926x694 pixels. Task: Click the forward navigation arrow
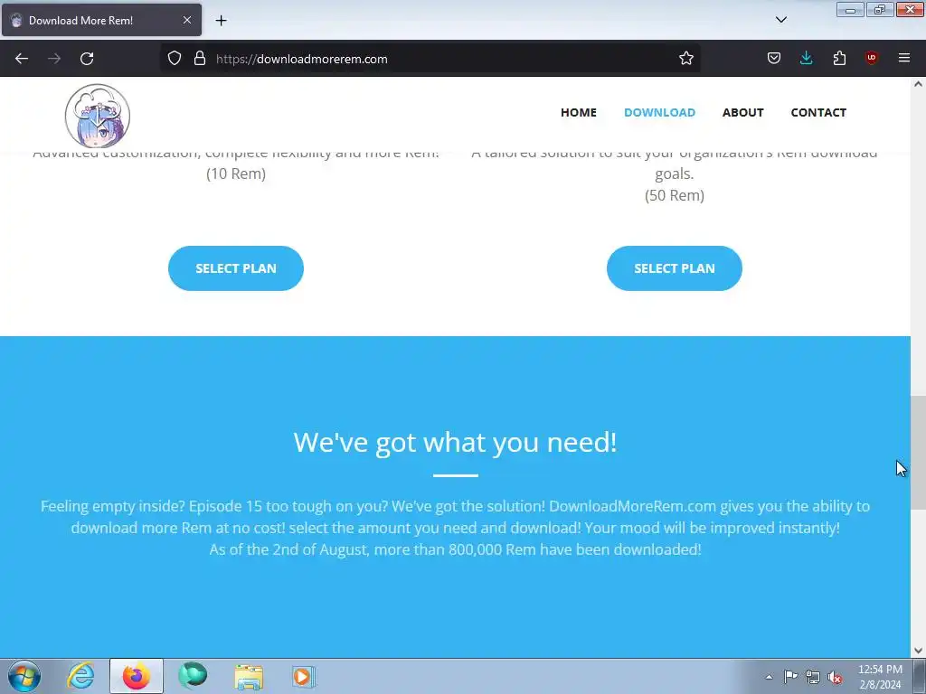54,59
